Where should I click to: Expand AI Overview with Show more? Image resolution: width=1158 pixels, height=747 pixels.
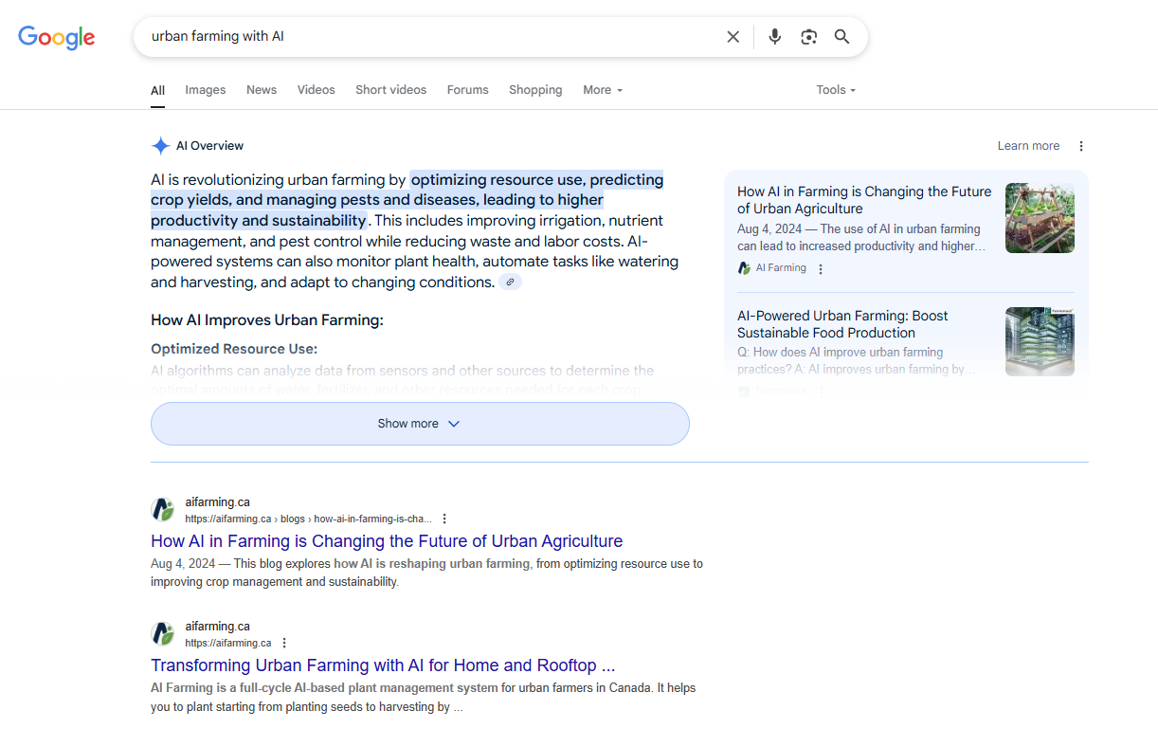420,424
